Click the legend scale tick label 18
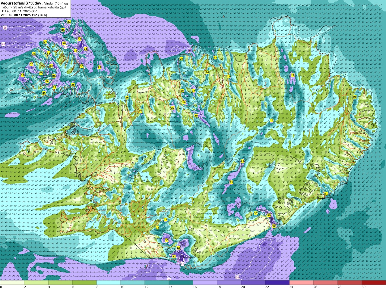Viewport: 386px width, 289px height. (219, 287)
